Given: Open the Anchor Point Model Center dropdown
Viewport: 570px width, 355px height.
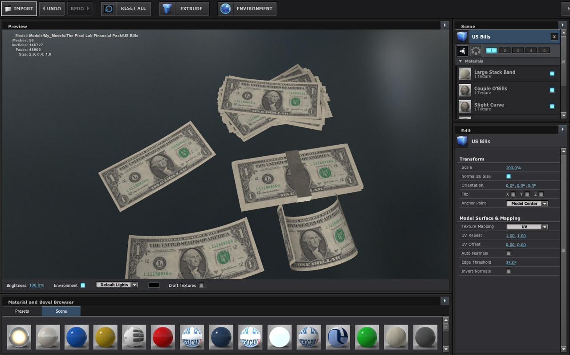Looking at the screenshot, I should pos(527,204).
